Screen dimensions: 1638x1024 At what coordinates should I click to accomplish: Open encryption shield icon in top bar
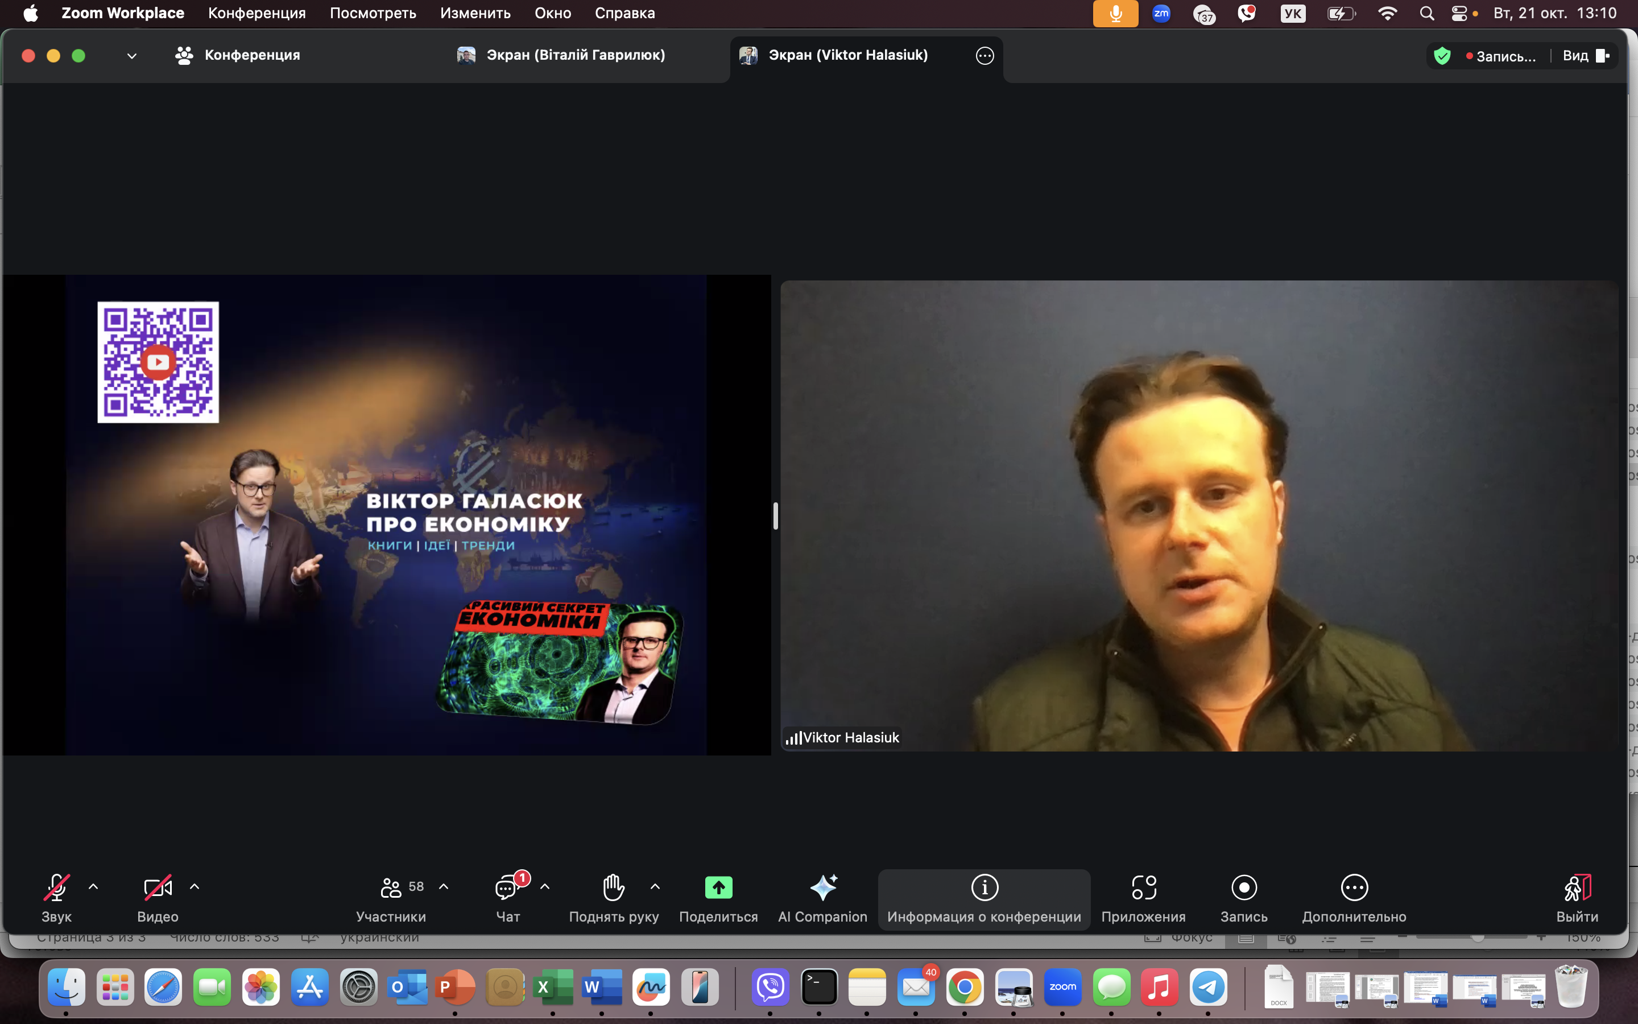(x=1442, y=56)
